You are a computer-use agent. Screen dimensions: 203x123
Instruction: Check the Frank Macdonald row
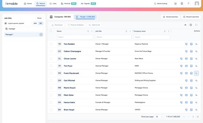pyautogui.click(x=51, y=73)
